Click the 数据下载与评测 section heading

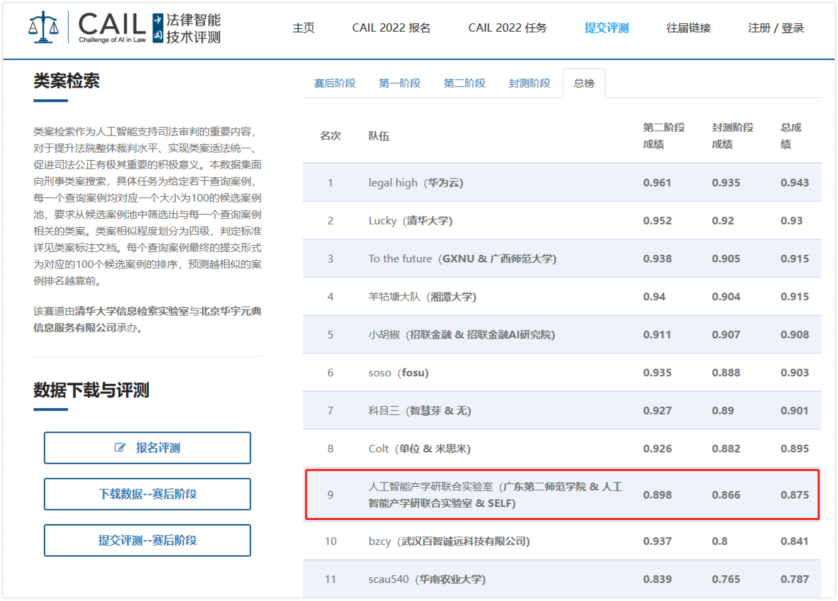pyautogui.click(x=91, y=390)
